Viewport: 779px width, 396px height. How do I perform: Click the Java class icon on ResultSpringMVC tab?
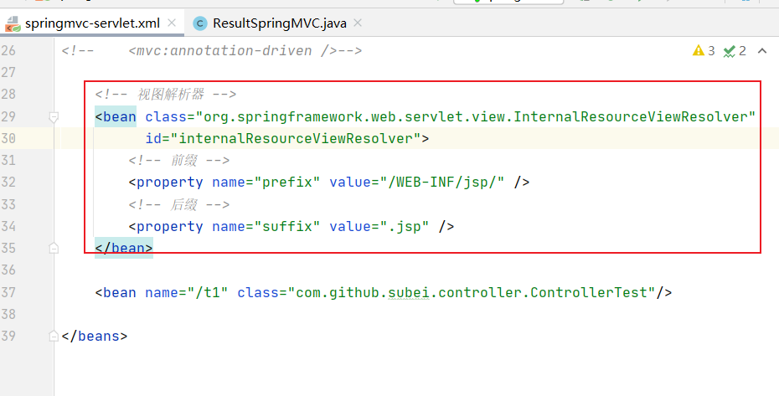pos(200,23)
